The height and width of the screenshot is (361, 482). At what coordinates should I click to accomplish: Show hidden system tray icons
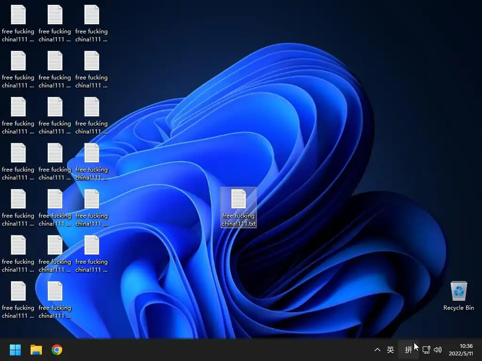(x=378, y=350)
